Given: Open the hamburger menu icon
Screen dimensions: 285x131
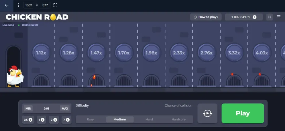Looking at the screenshot, I should [x=279, y=17].
